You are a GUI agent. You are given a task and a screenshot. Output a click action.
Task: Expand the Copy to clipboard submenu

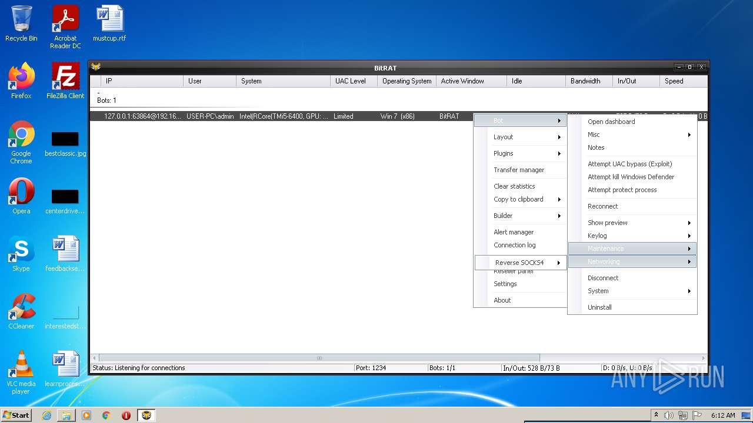[x=520, y=199]
